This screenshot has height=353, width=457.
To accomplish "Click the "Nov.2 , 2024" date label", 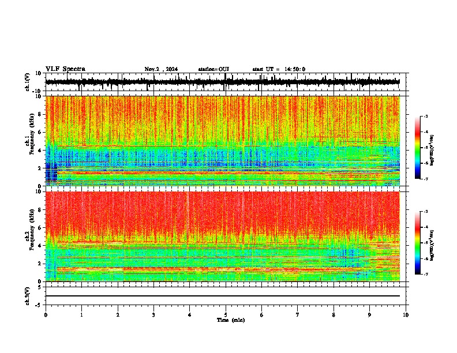I will pos(161,69).
